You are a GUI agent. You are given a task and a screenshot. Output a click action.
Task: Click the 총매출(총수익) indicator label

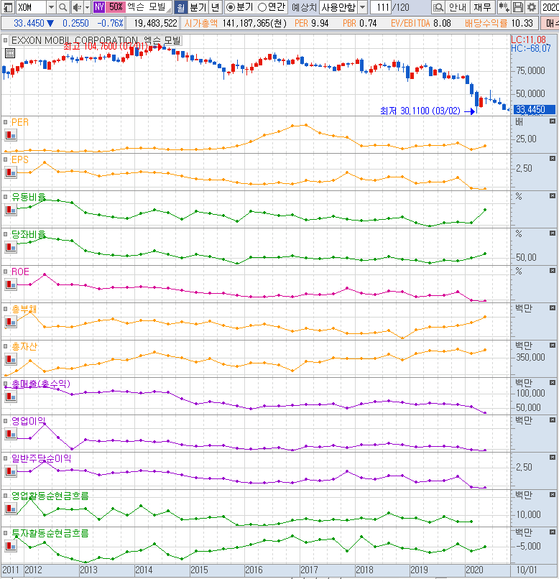pos(41,384)
